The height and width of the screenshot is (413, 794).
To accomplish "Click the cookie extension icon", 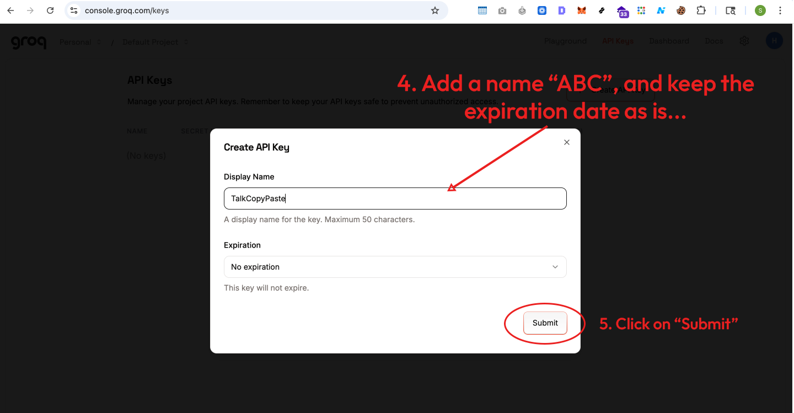I will pyautogui.click(x=681, y=10).
